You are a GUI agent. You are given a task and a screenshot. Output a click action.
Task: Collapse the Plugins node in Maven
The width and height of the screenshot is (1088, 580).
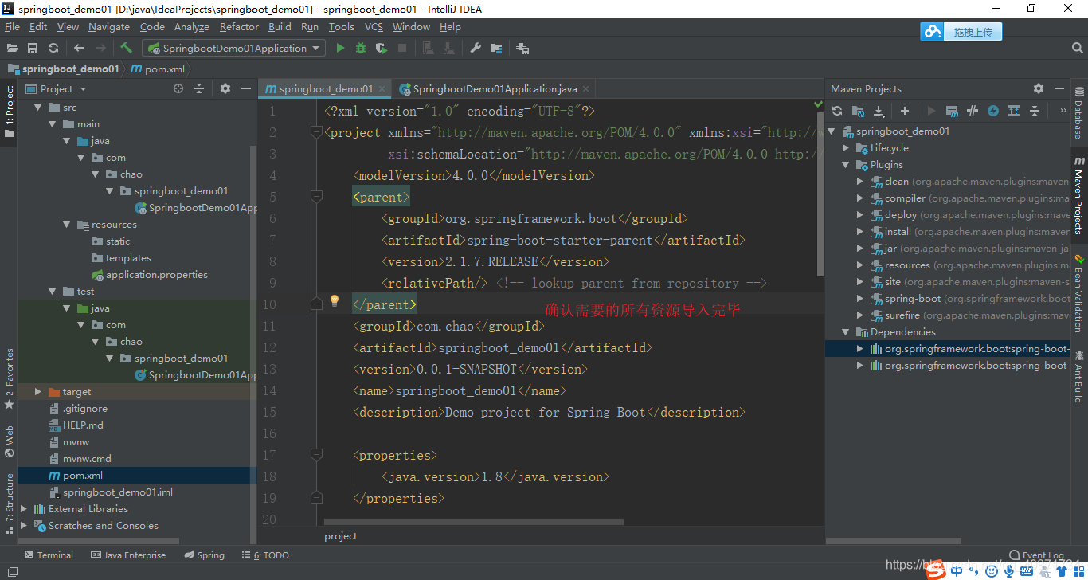[846, 165]
